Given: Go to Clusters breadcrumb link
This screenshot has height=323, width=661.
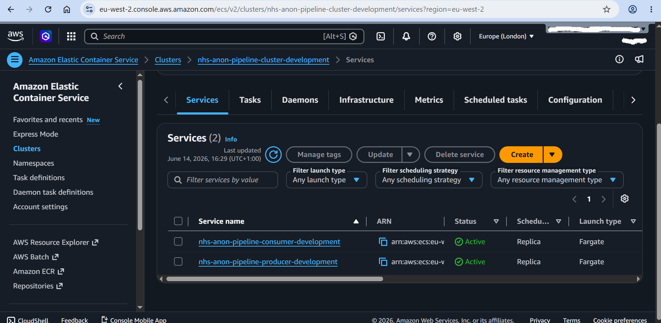Looking at the screenshot, I should pos(168,60).
